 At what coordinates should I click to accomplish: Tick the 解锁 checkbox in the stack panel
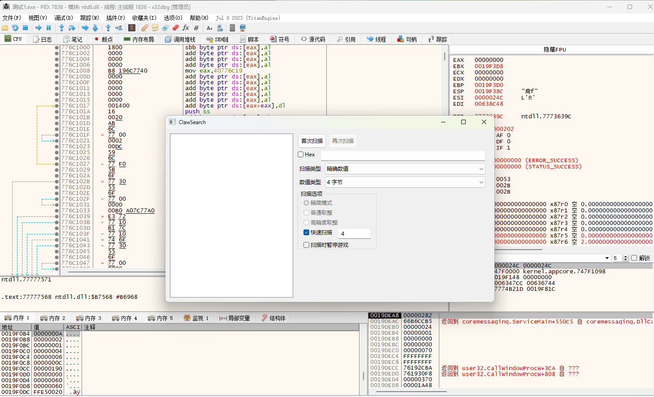point(634,258)
